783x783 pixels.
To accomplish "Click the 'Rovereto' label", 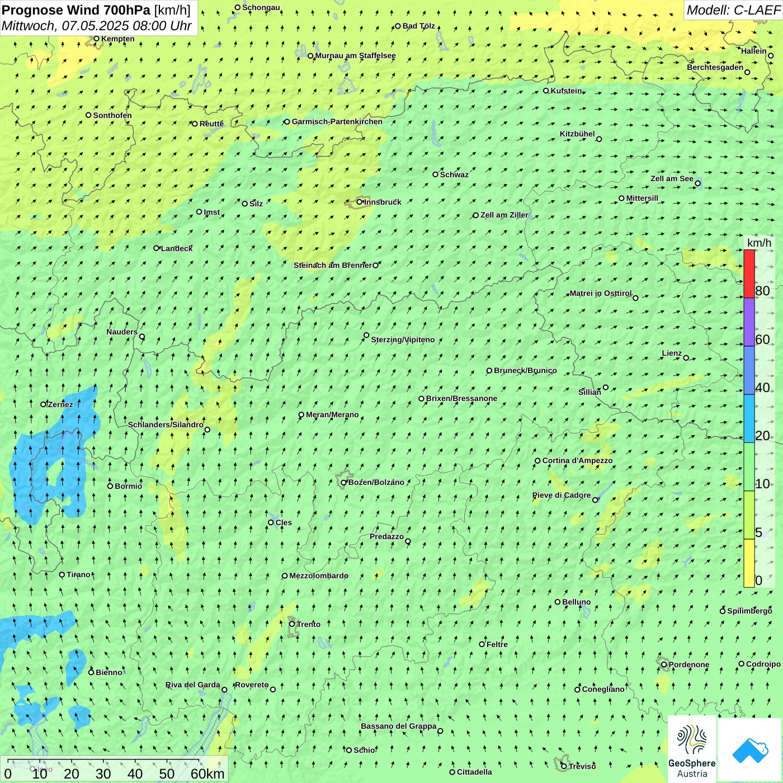I will (252, 685).
